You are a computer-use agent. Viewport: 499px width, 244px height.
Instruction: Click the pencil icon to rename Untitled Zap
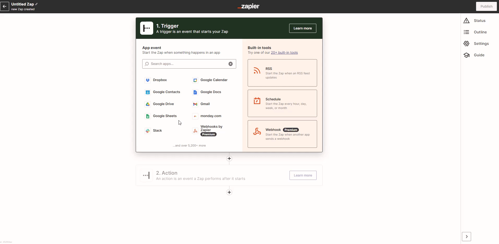point(37,4)
